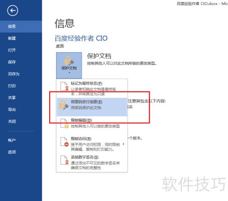Click the 信息 page heading
This screenshot has width=228, height=201.
(65, 24)
